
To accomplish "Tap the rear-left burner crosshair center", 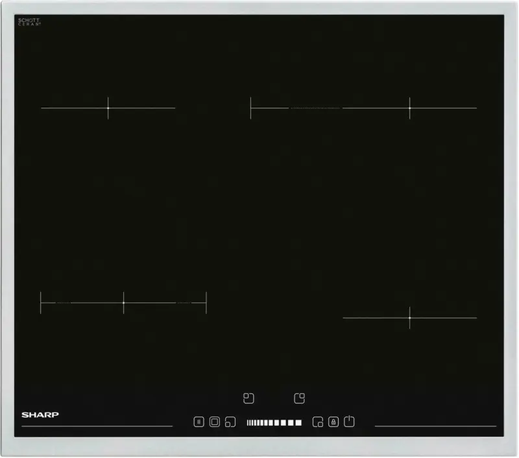I will point(108,108).
